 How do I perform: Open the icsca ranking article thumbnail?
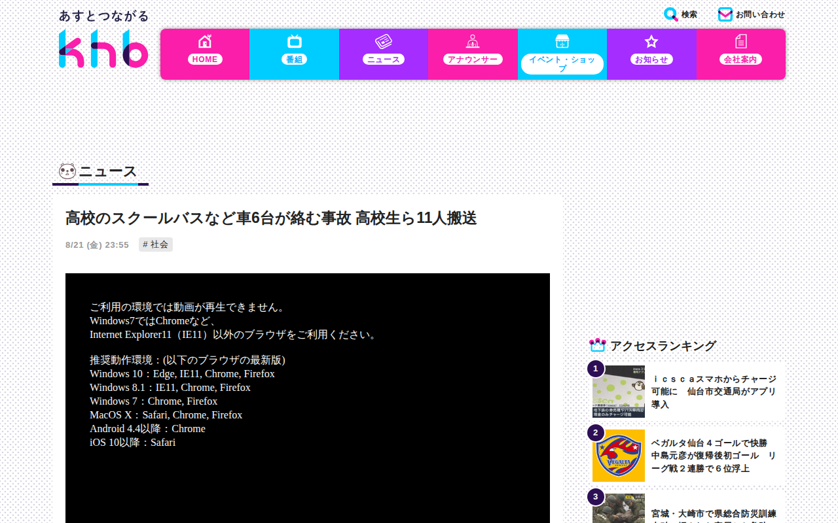pos(619,392)
